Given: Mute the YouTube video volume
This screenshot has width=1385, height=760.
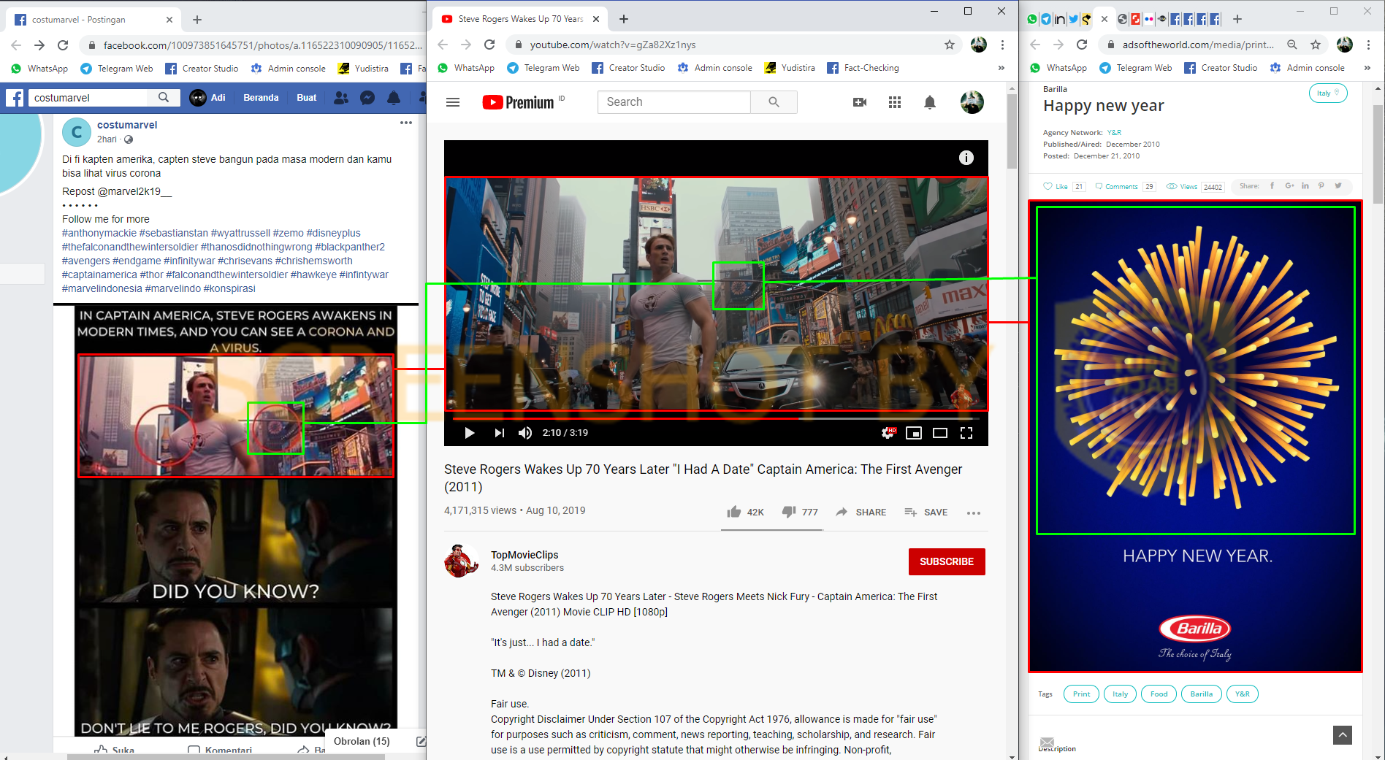Looking at the screenshot, I should coord(524,433).
